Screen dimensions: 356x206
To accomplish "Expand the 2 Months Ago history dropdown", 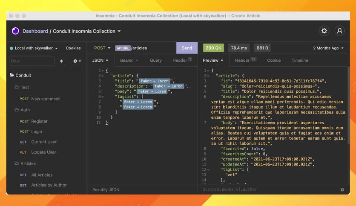I will pyautogui.click(x=328, y=48).
